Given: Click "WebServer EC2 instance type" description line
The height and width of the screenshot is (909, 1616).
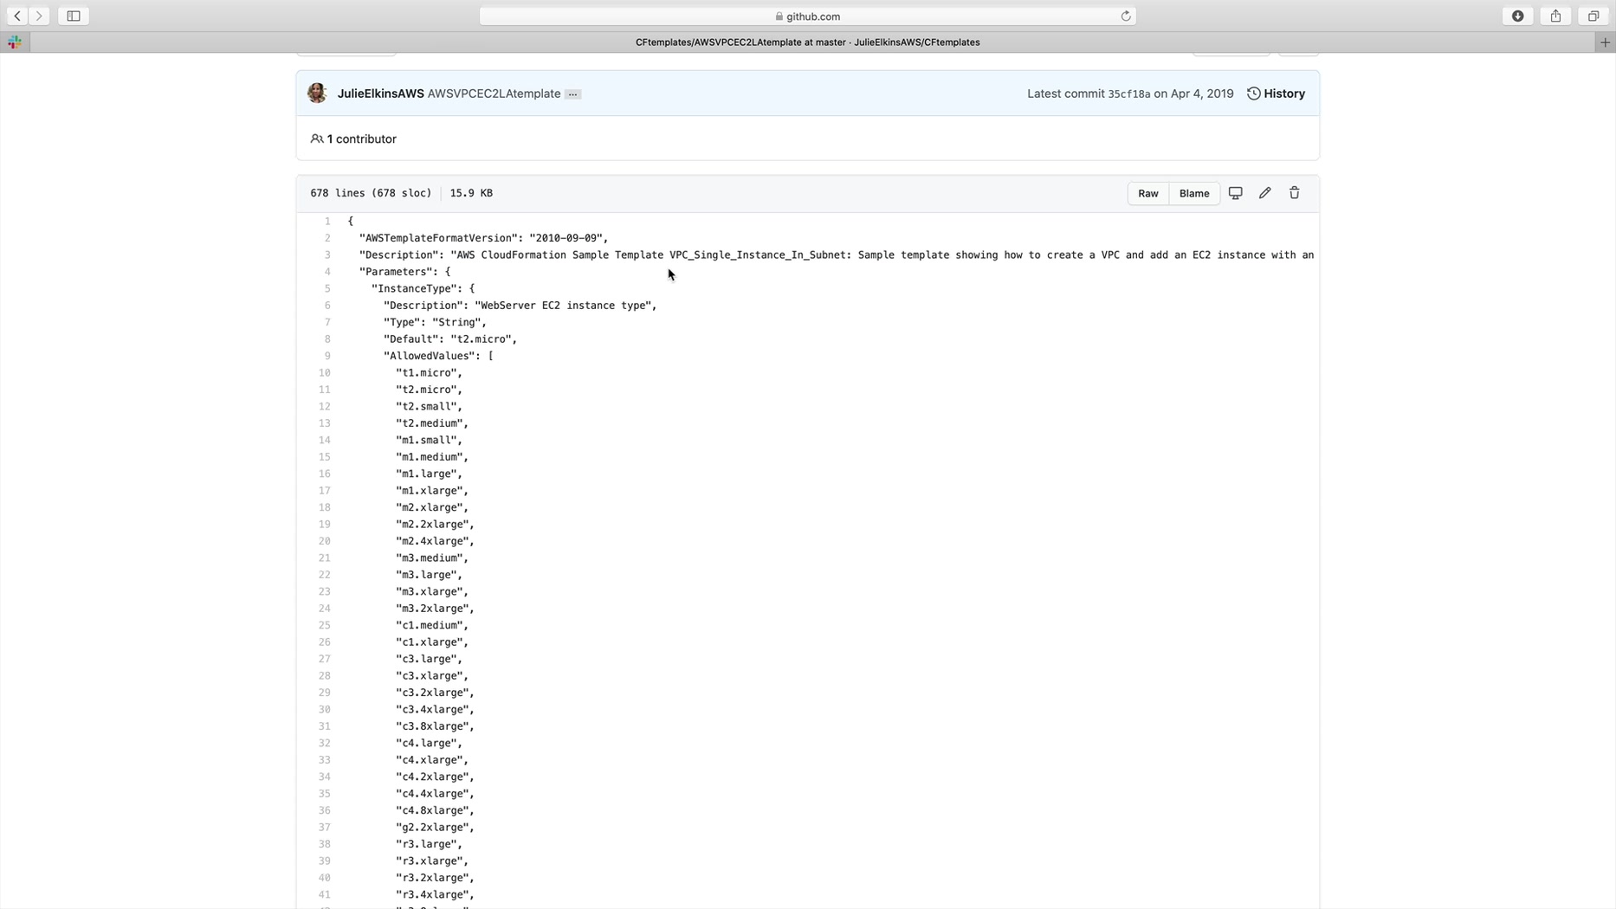Looking at the screenshot, I should pyautogui.click(x=520, y=306).
